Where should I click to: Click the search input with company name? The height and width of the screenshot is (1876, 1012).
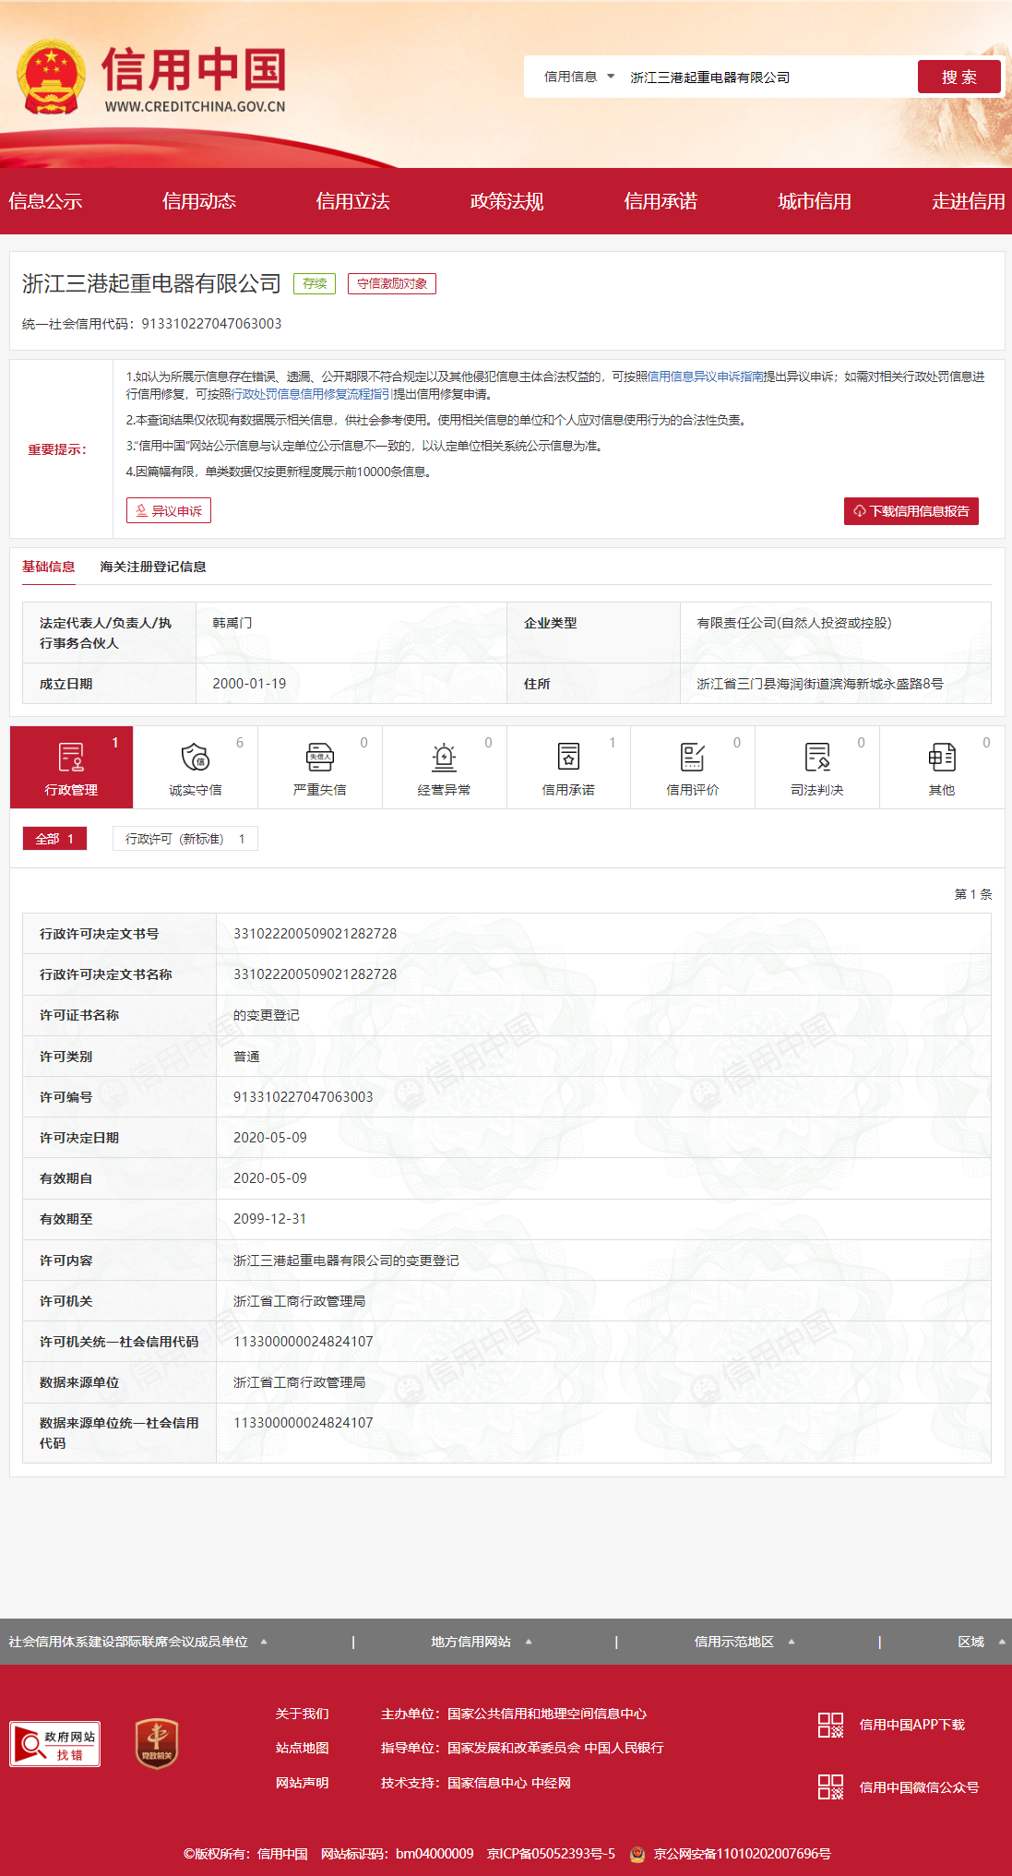(766, 77)
